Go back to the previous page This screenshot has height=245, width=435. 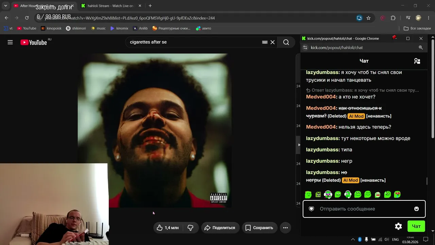pos(6,18)
